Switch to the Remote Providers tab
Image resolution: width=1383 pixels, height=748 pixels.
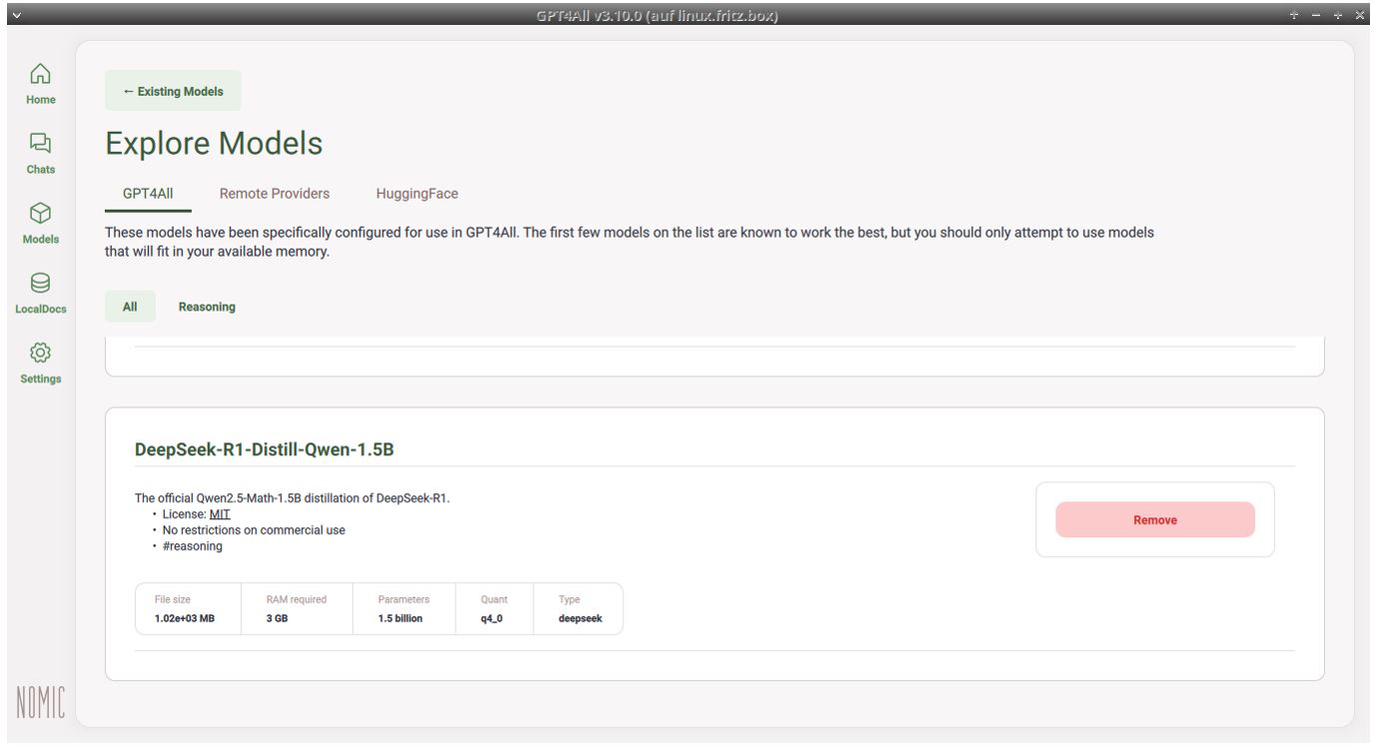point(275,194)
